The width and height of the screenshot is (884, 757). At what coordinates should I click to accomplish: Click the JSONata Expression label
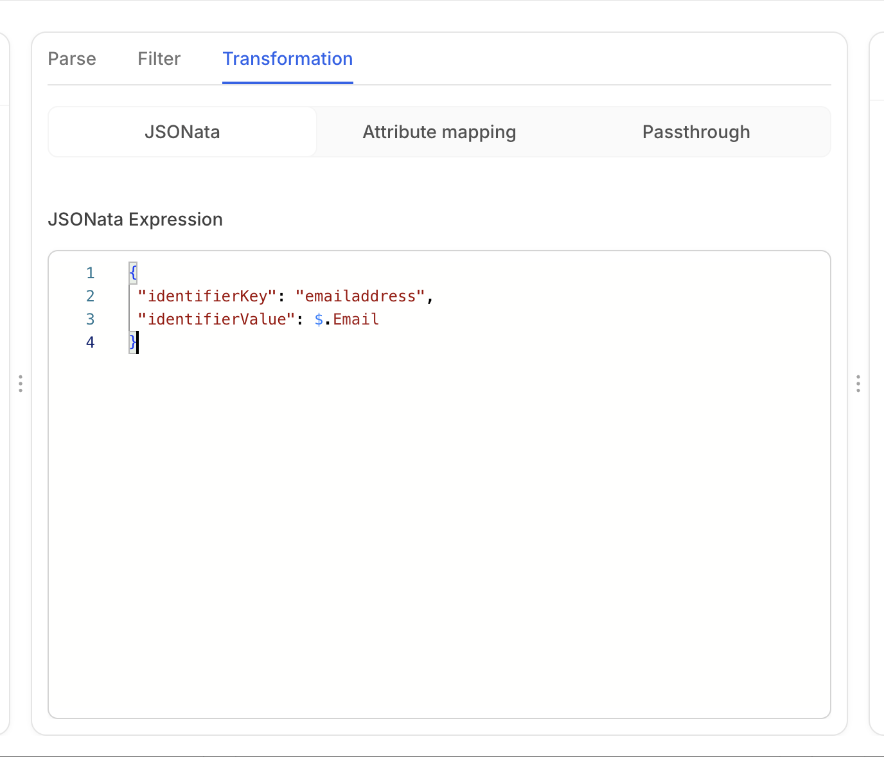coord(135,220)
